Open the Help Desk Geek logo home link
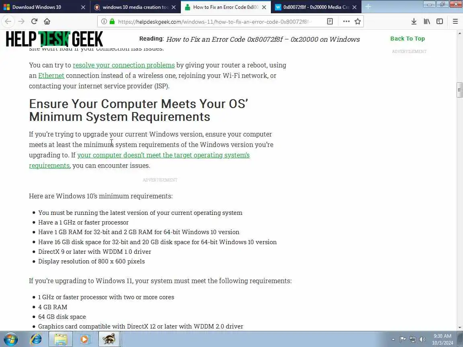The height and width of the screenshot is (347, 463). pyautogui.click(x=54, y=39)
